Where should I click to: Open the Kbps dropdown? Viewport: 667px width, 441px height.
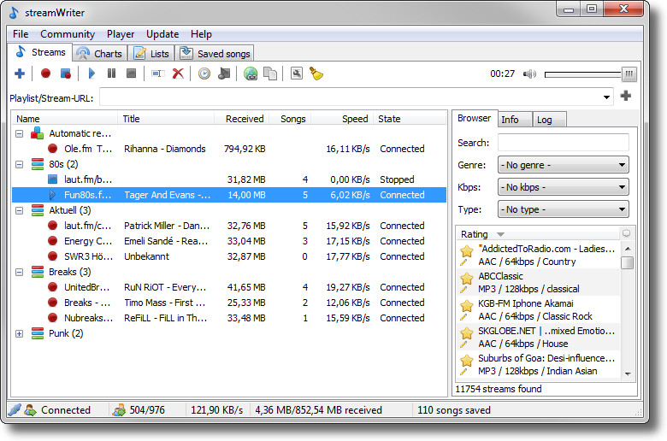coord(563,187)
